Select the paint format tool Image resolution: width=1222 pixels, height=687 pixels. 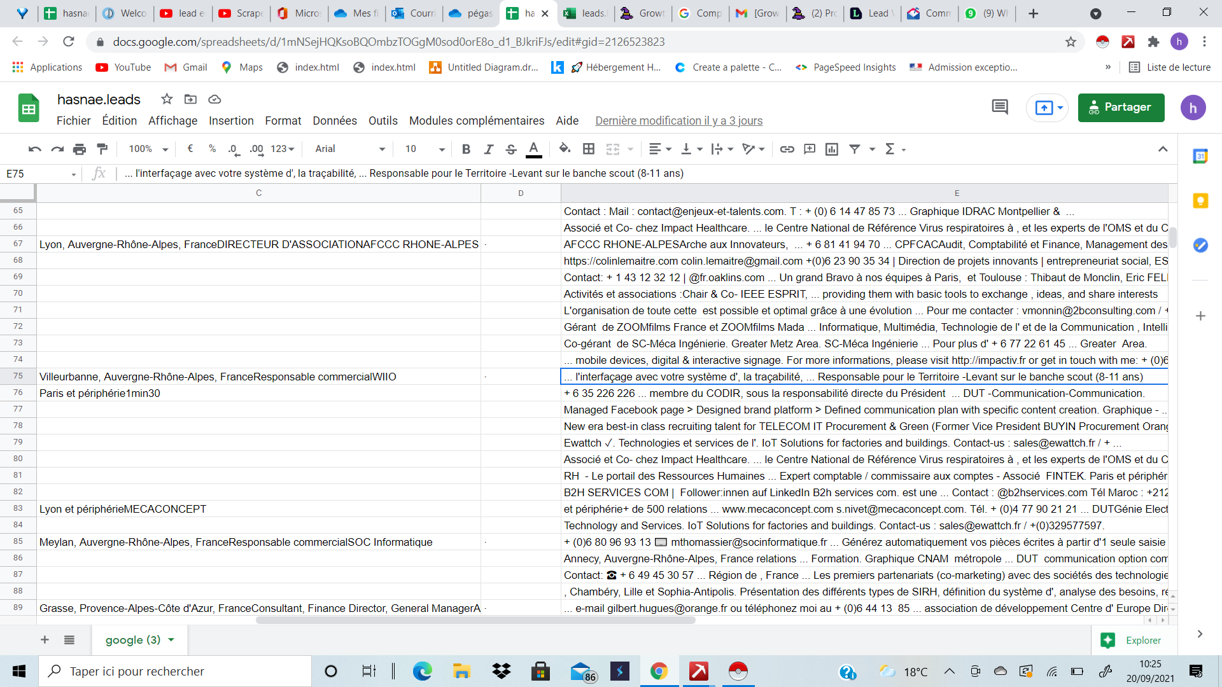point(102,149)
